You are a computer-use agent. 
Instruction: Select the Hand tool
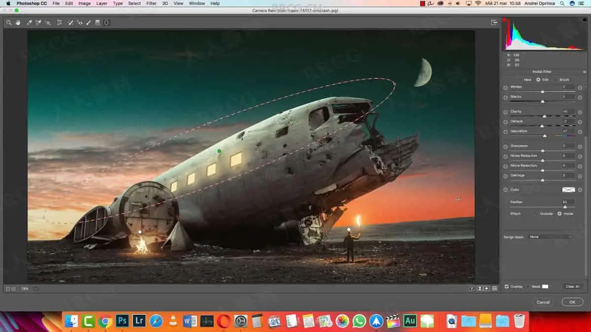18,23
